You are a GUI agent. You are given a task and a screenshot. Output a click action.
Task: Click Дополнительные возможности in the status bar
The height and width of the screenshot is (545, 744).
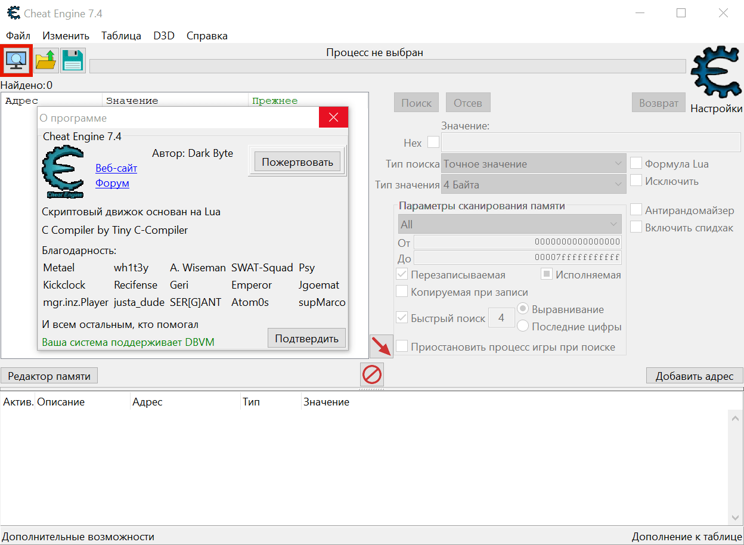[x=78, y=537]
